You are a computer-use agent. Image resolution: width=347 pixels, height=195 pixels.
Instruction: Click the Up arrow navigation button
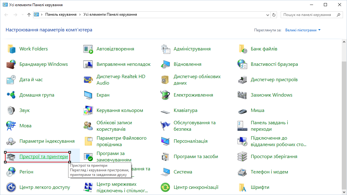(29, 15)
